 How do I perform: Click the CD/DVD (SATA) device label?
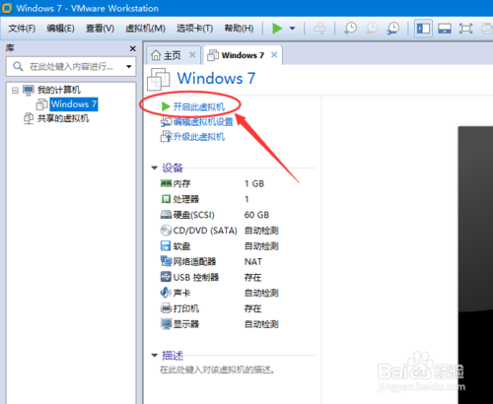[x=205, y=231]
